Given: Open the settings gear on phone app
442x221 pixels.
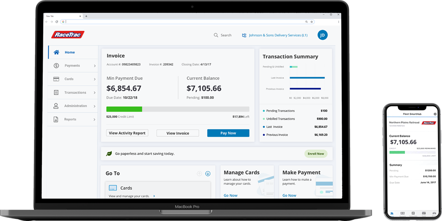Looking at the screenshot, I should 435,114.
